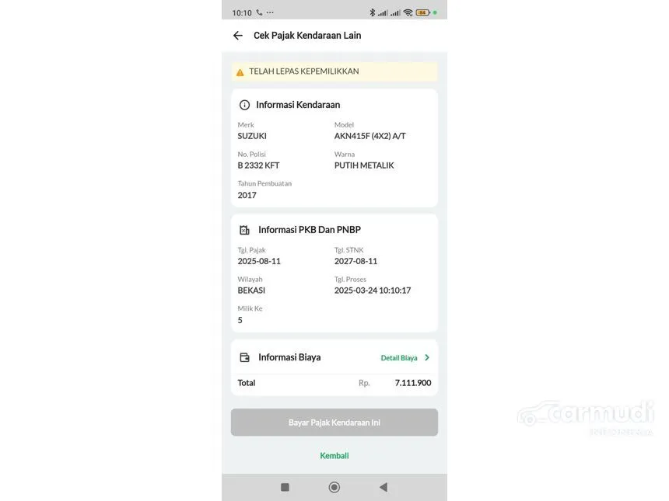Click the Tgl. STNK date 2027-08-11
Screen dimensions: 669x501
(356, 261)
